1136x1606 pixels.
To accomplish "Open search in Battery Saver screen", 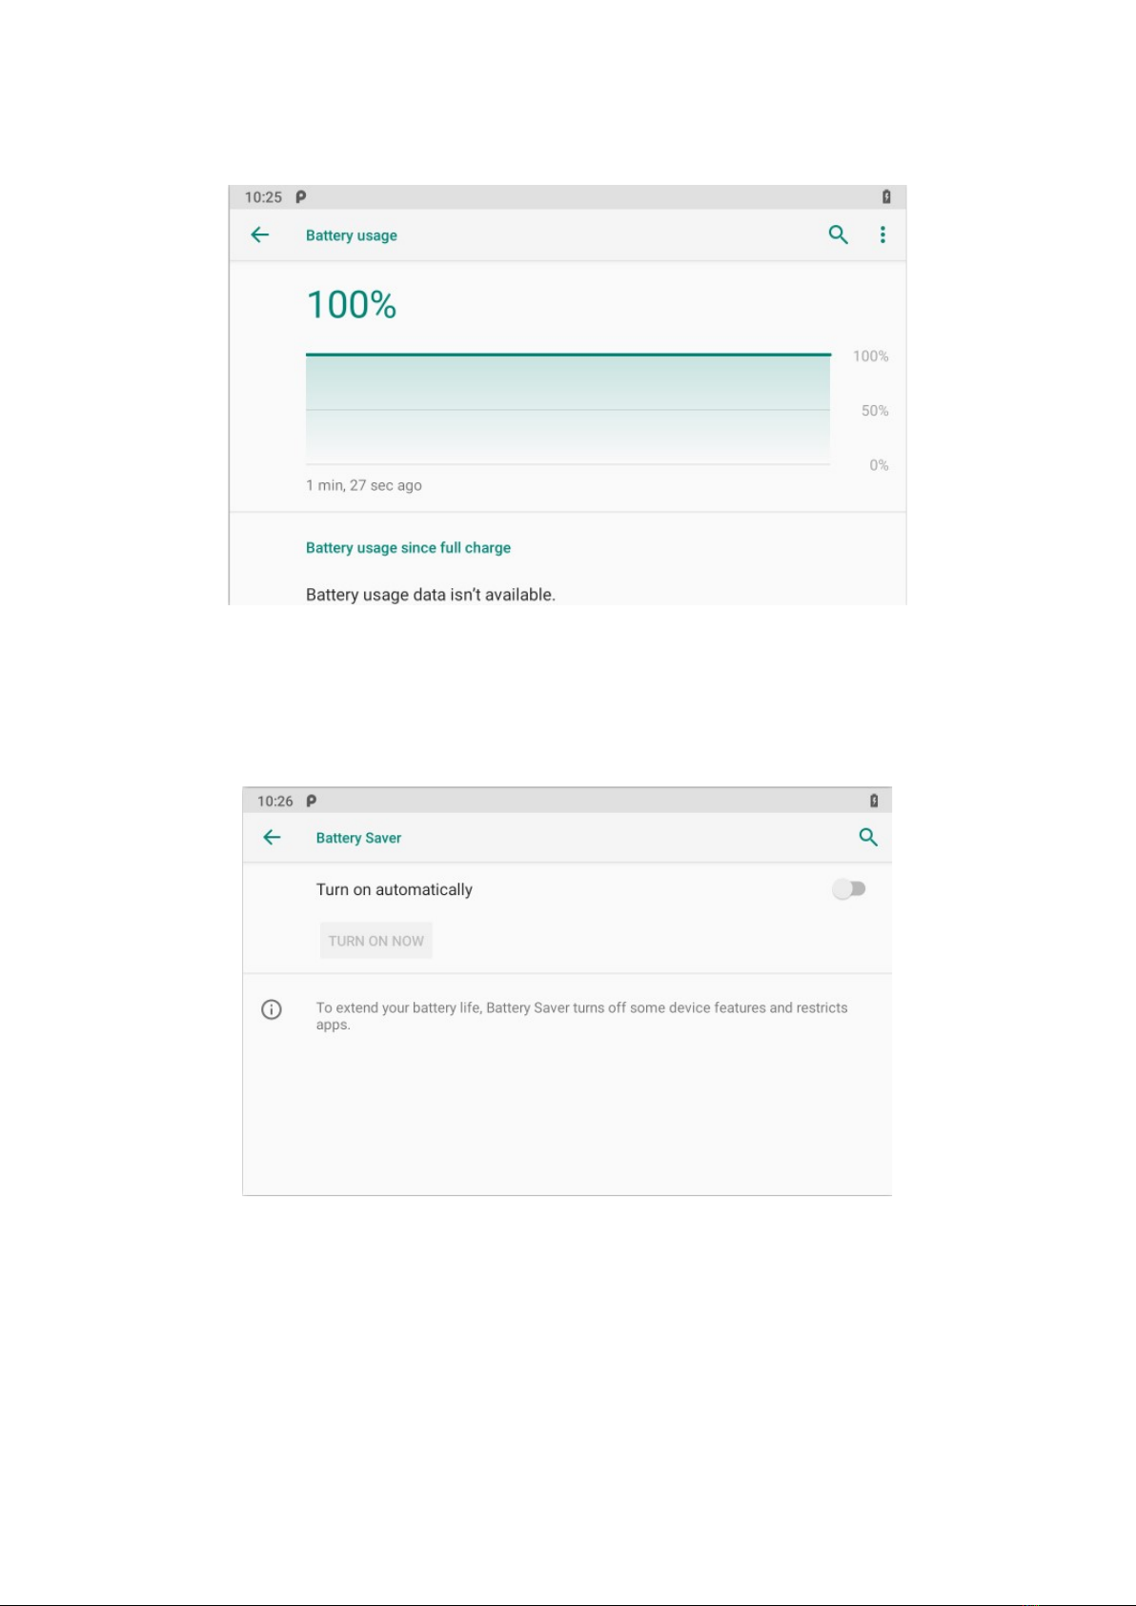I will pyautogui.click(x=868, y=837).
